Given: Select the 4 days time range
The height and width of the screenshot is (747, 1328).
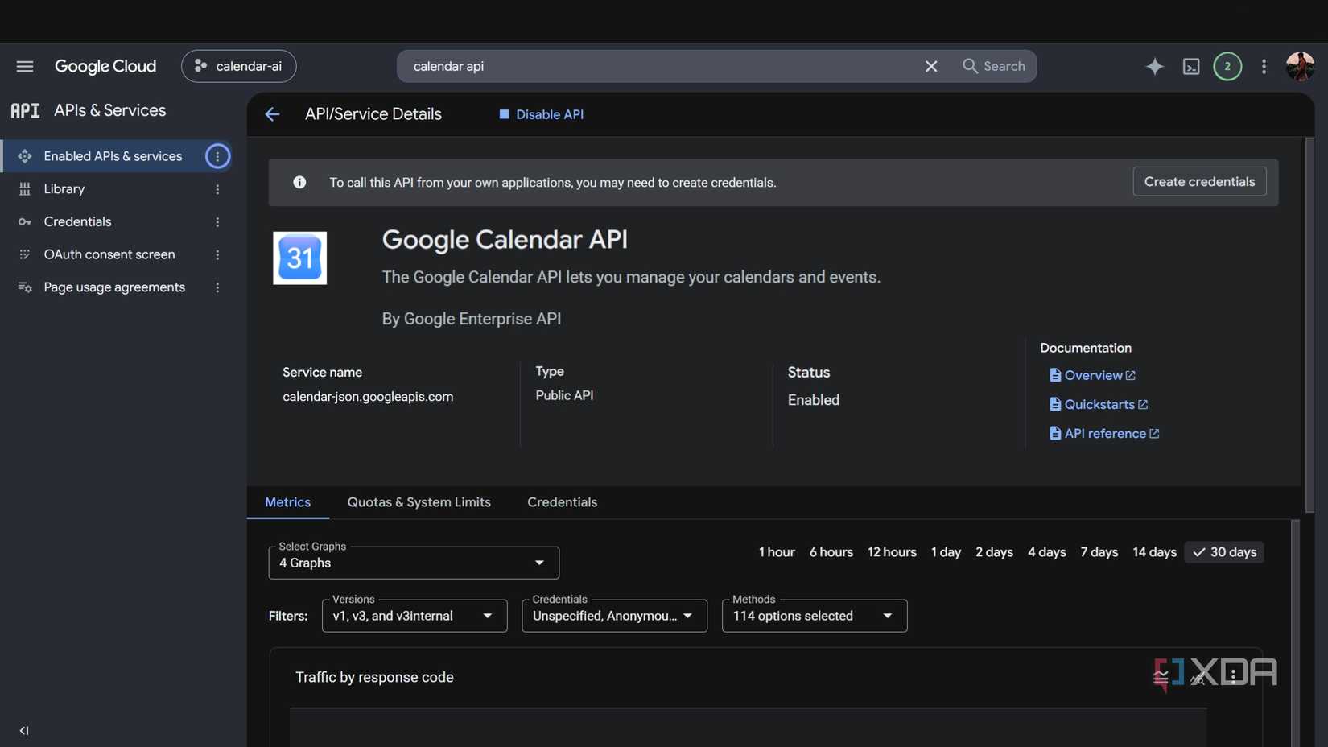Looking at the screenshot, I should coord(1046,552).
